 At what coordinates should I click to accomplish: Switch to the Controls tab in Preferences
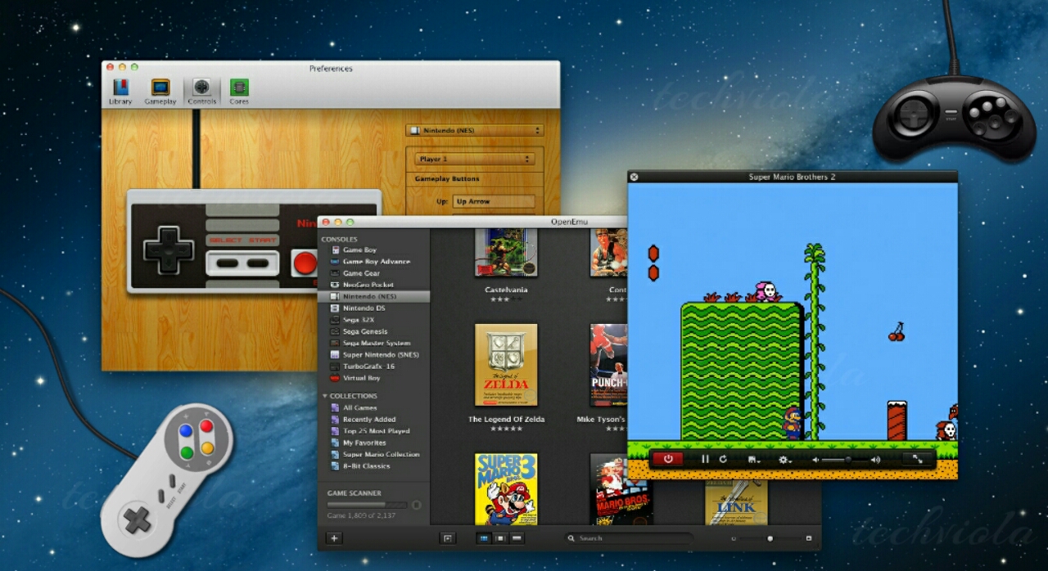202,92
